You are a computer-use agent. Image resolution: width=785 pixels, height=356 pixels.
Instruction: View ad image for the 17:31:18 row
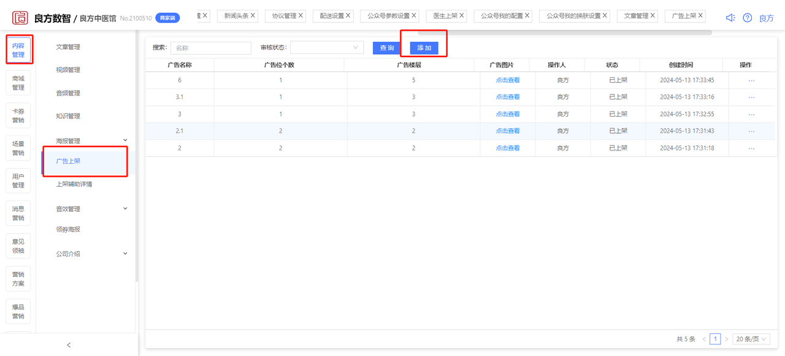click(x=508, y=148)
